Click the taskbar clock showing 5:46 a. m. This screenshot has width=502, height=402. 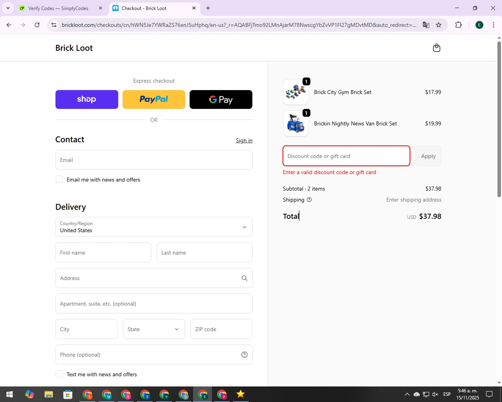coord(468,394)
